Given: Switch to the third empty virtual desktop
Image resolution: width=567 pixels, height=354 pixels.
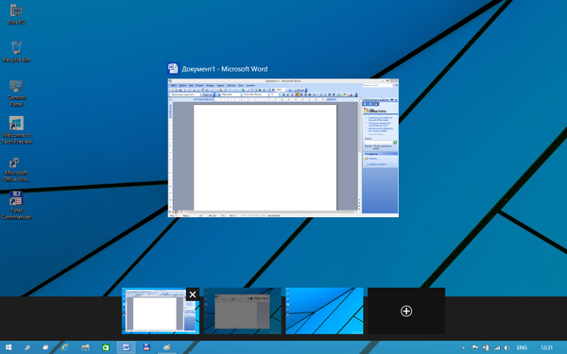Looking at the screenshot, I should pos(324,311).
